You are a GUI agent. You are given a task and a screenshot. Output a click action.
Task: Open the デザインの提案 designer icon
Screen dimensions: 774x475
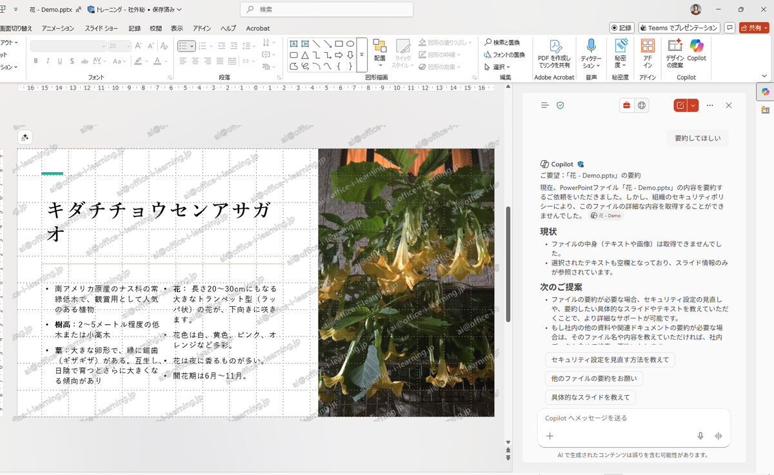675,46
